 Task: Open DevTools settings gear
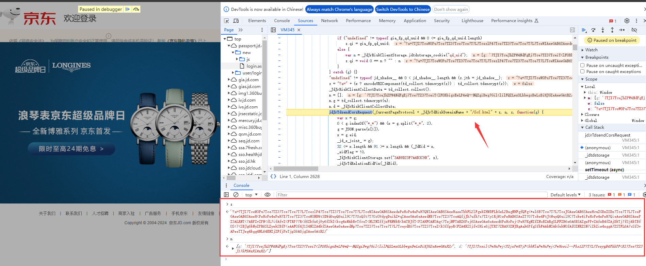point(627,21)
